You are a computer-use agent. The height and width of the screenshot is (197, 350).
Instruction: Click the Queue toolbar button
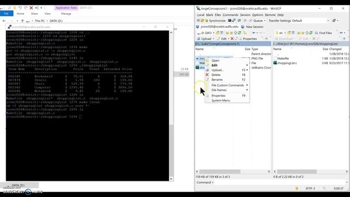[256, 21]
